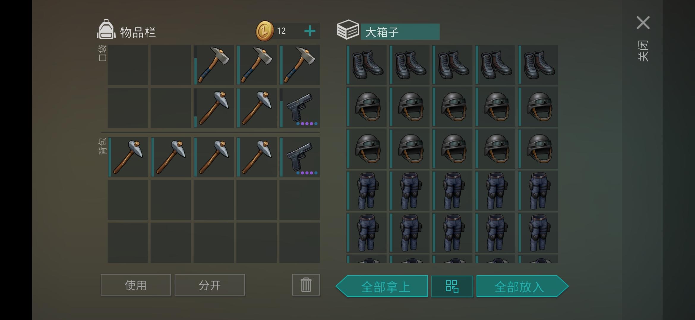Select the pistol in the pocket slots
Viewport: 695px width, 320px height.
point(300,108)
